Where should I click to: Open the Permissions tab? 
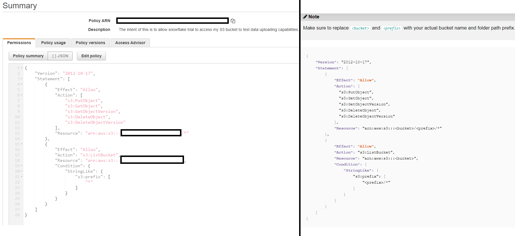(x=19, y=43)
